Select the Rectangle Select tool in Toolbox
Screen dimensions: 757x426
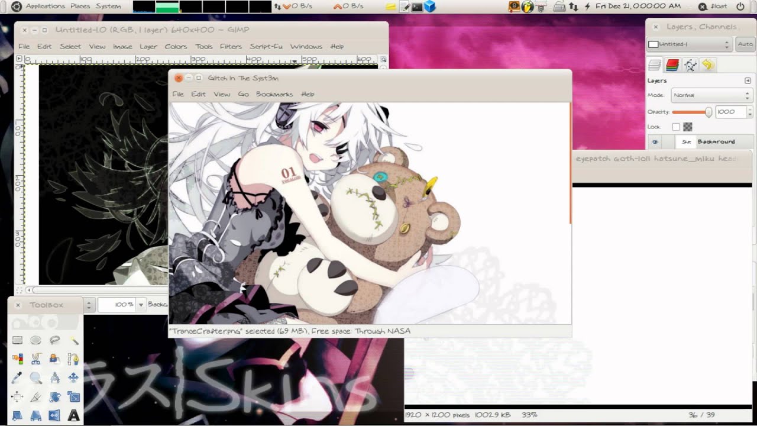17,340
